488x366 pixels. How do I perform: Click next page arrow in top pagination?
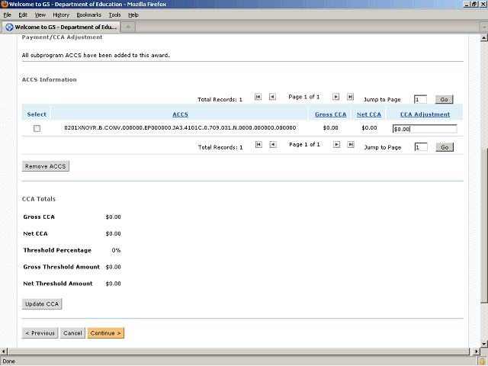tap(335, 98)
